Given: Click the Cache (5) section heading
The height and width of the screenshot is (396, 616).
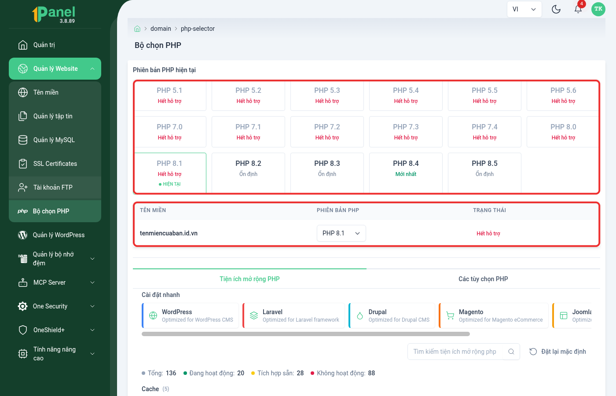Looking at the screenshot, I should tap(155, 389).
